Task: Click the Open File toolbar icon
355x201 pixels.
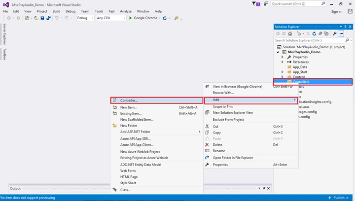Action: tap(36, 18)
